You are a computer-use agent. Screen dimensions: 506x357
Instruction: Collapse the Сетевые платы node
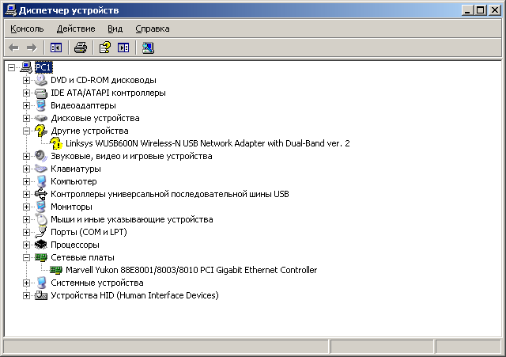click(26, 257)
